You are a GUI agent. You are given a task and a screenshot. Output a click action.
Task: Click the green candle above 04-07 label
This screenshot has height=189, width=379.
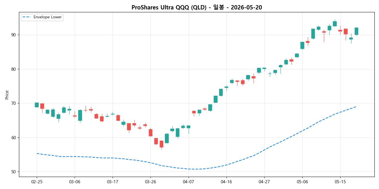(188, 127)
